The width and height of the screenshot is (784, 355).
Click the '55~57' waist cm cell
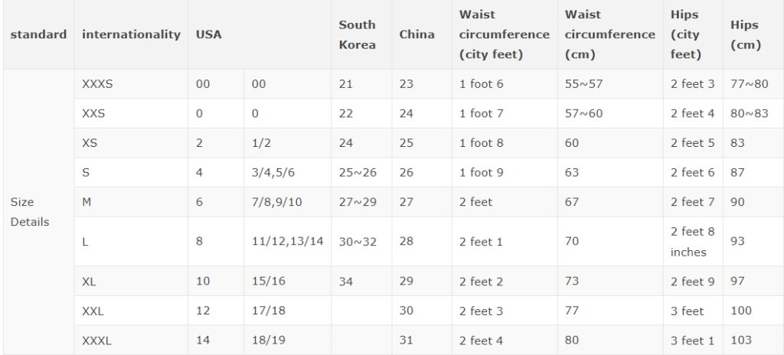(610, 84)
